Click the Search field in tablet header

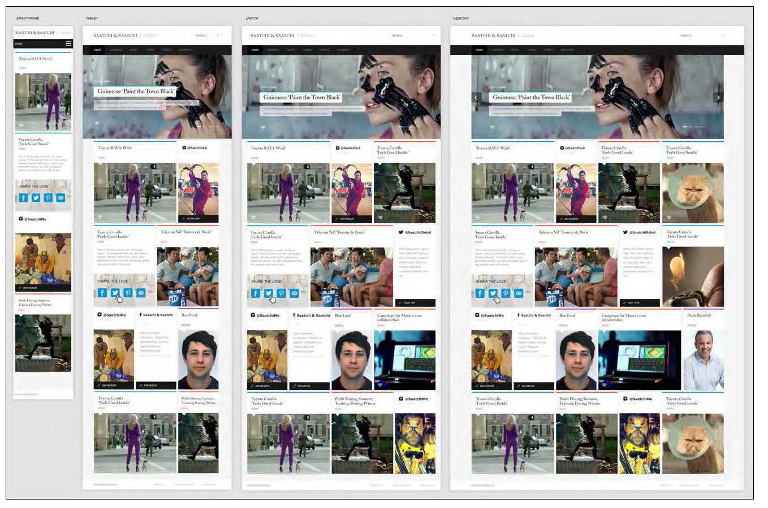[206, 36]
